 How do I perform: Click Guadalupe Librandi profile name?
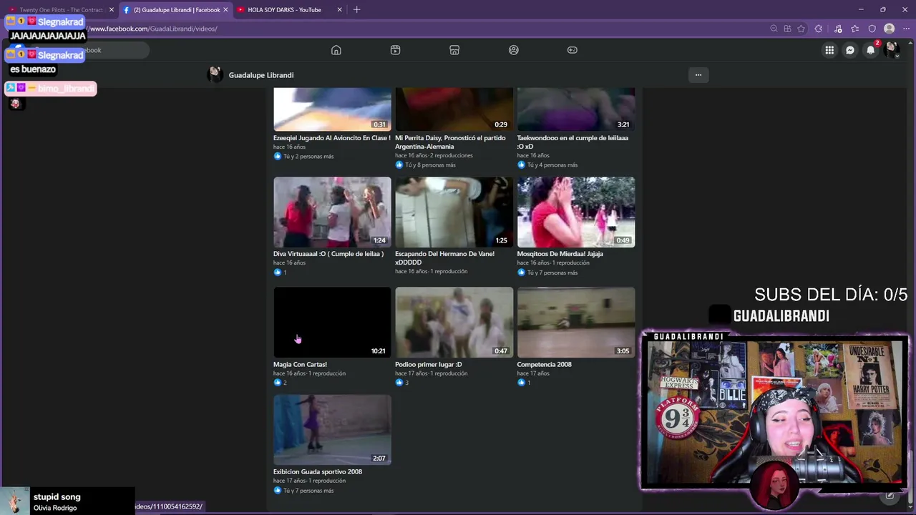tap(261, 75)
